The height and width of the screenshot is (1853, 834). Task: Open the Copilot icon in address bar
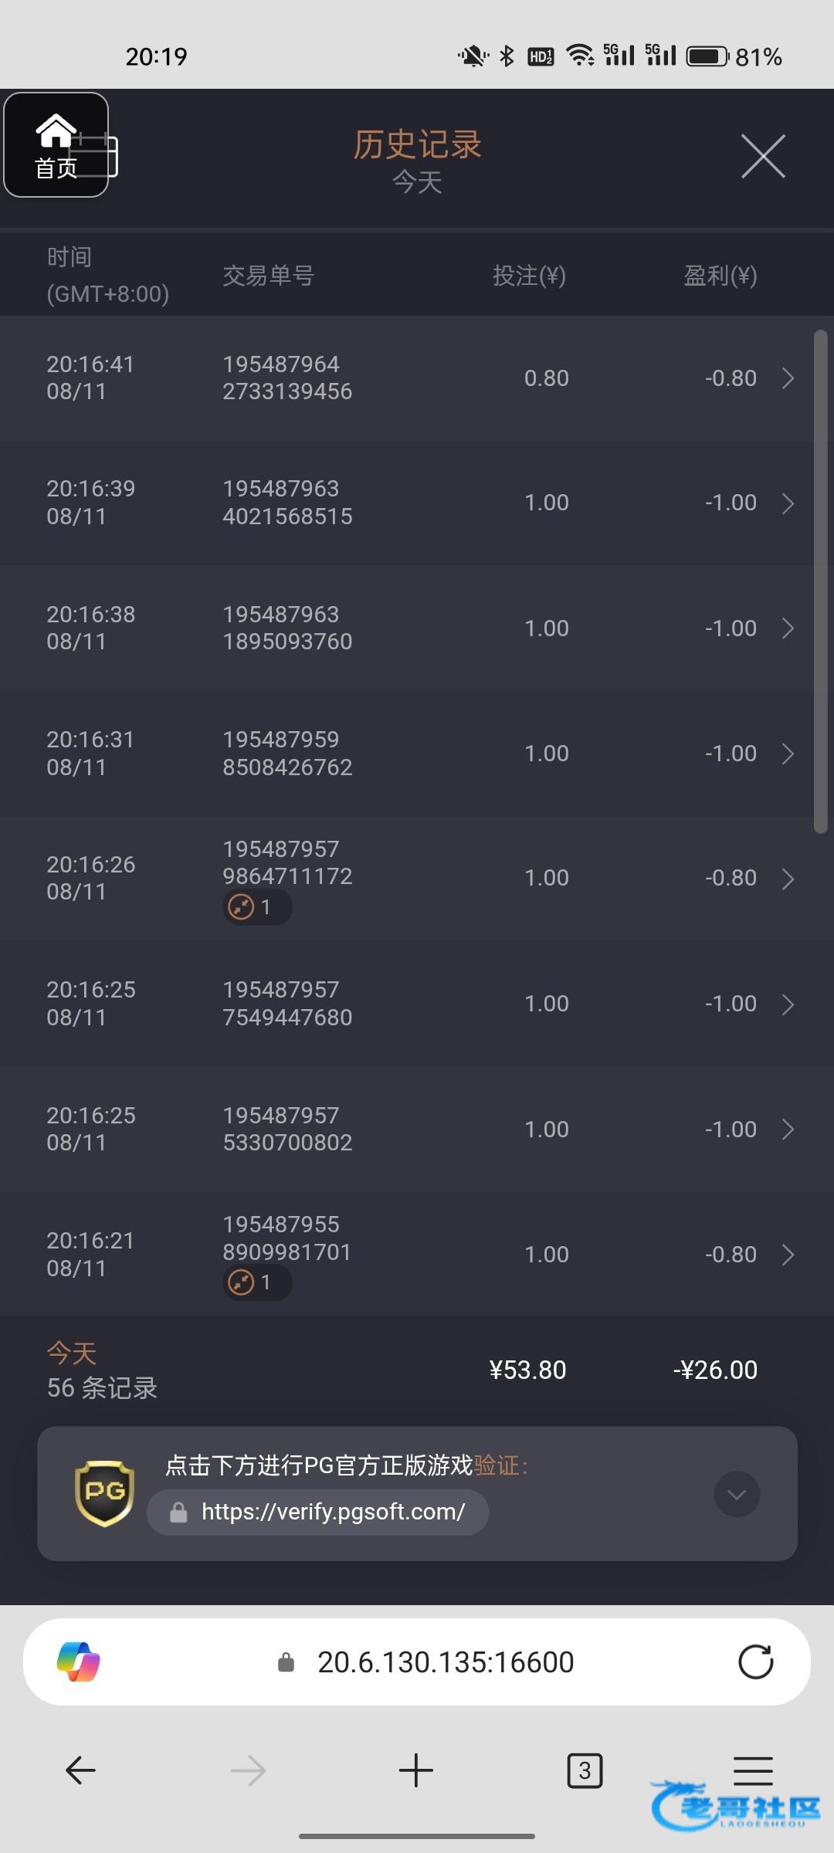(x=78, y=1662)
